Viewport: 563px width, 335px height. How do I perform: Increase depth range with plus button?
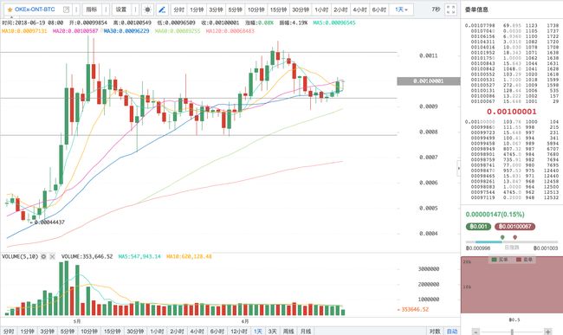point(547,332)
